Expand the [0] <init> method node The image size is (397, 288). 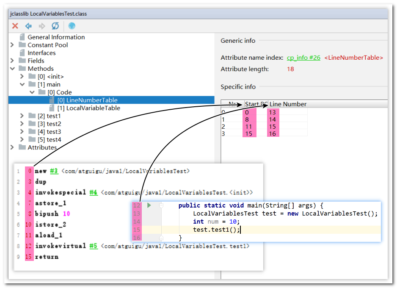22,77
